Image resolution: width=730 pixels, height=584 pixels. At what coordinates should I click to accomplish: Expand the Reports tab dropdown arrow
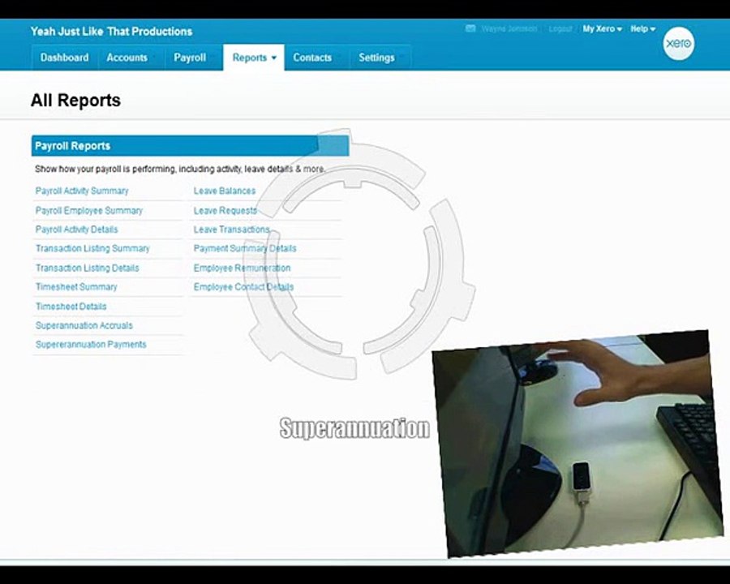(274, 58)
